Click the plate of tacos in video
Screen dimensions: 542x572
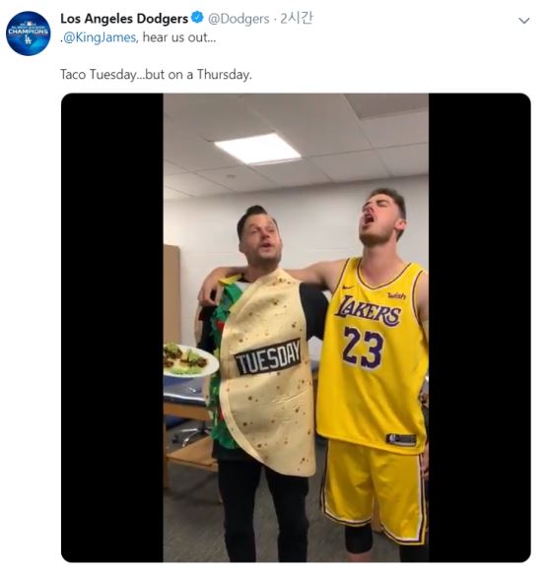190,359
